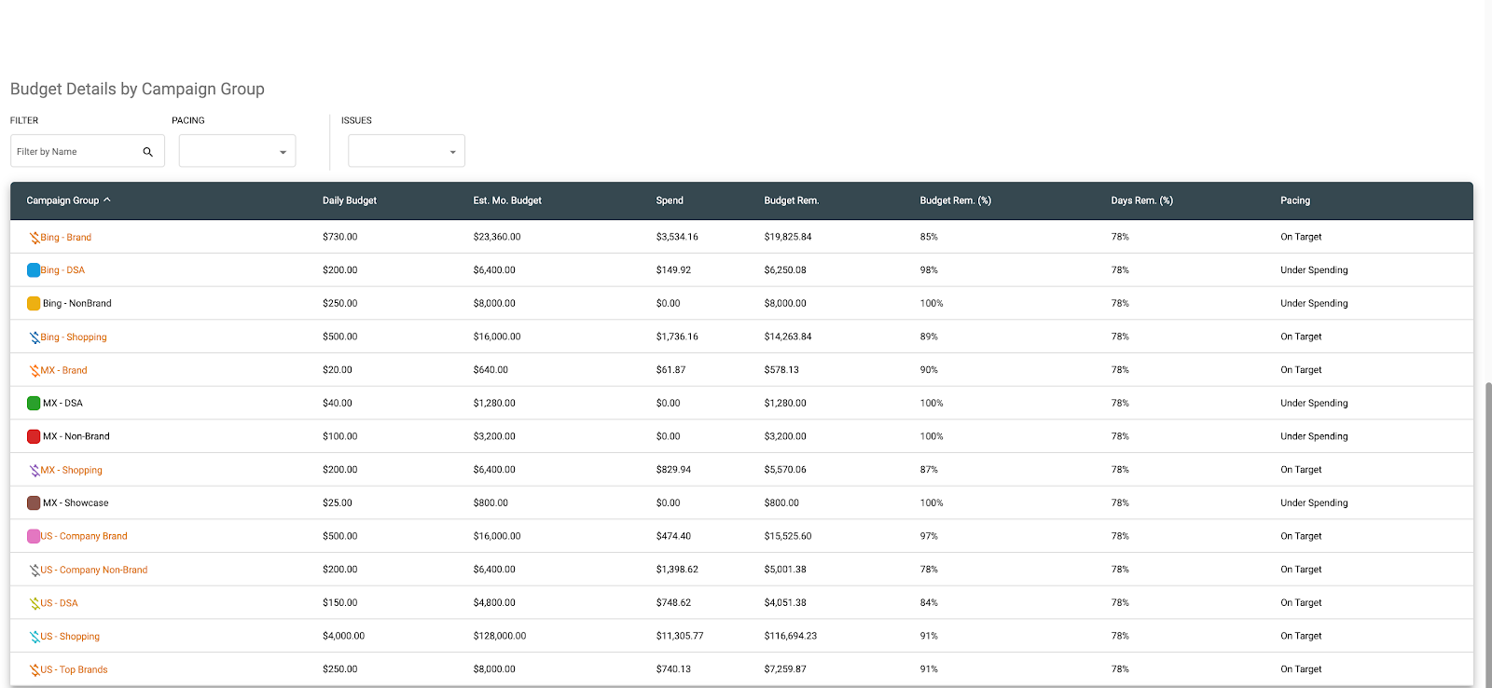Click the green striped icon beside US - DSA

[35, 604]
